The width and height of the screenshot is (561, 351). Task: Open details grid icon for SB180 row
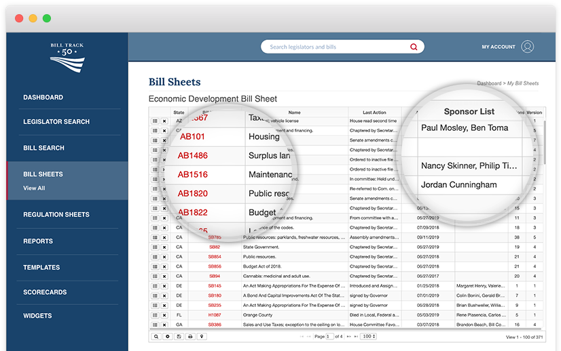tap(155, 295)
